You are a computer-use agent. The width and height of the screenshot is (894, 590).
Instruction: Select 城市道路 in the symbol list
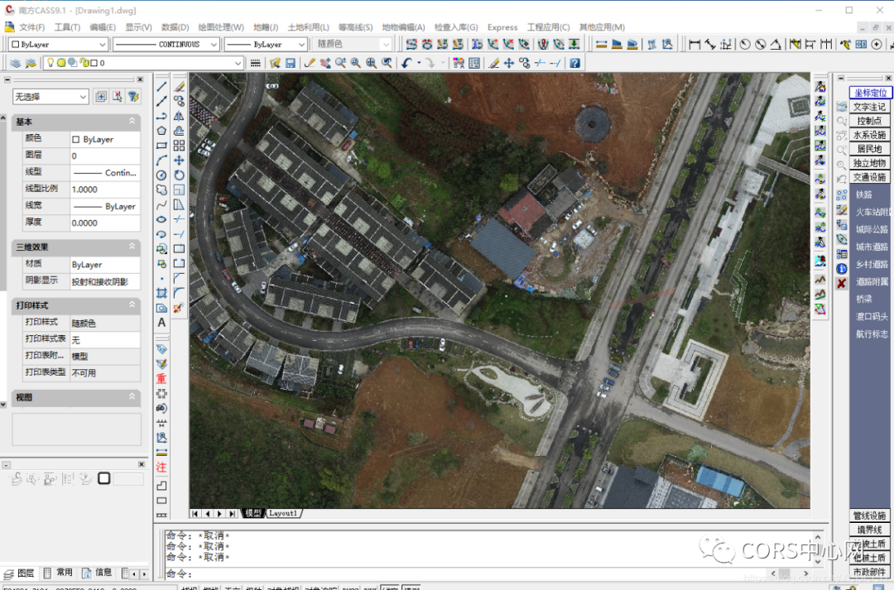click(872, 247)
